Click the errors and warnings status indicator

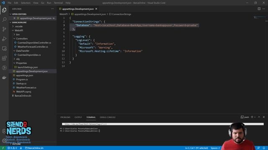click(x=12, y=148)
